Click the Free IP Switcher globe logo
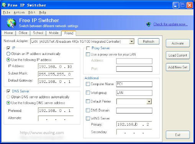 [x=11, y=23]
